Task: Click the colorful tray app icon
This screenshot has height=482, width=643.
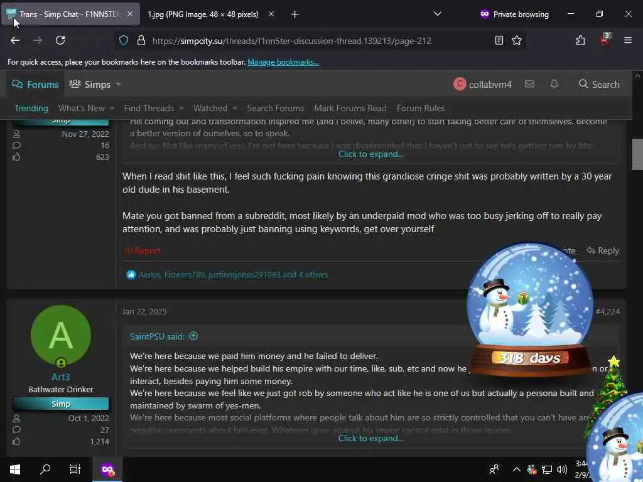Action: [532, 469]
